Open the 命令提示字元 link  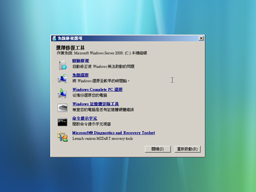[84, 118]
